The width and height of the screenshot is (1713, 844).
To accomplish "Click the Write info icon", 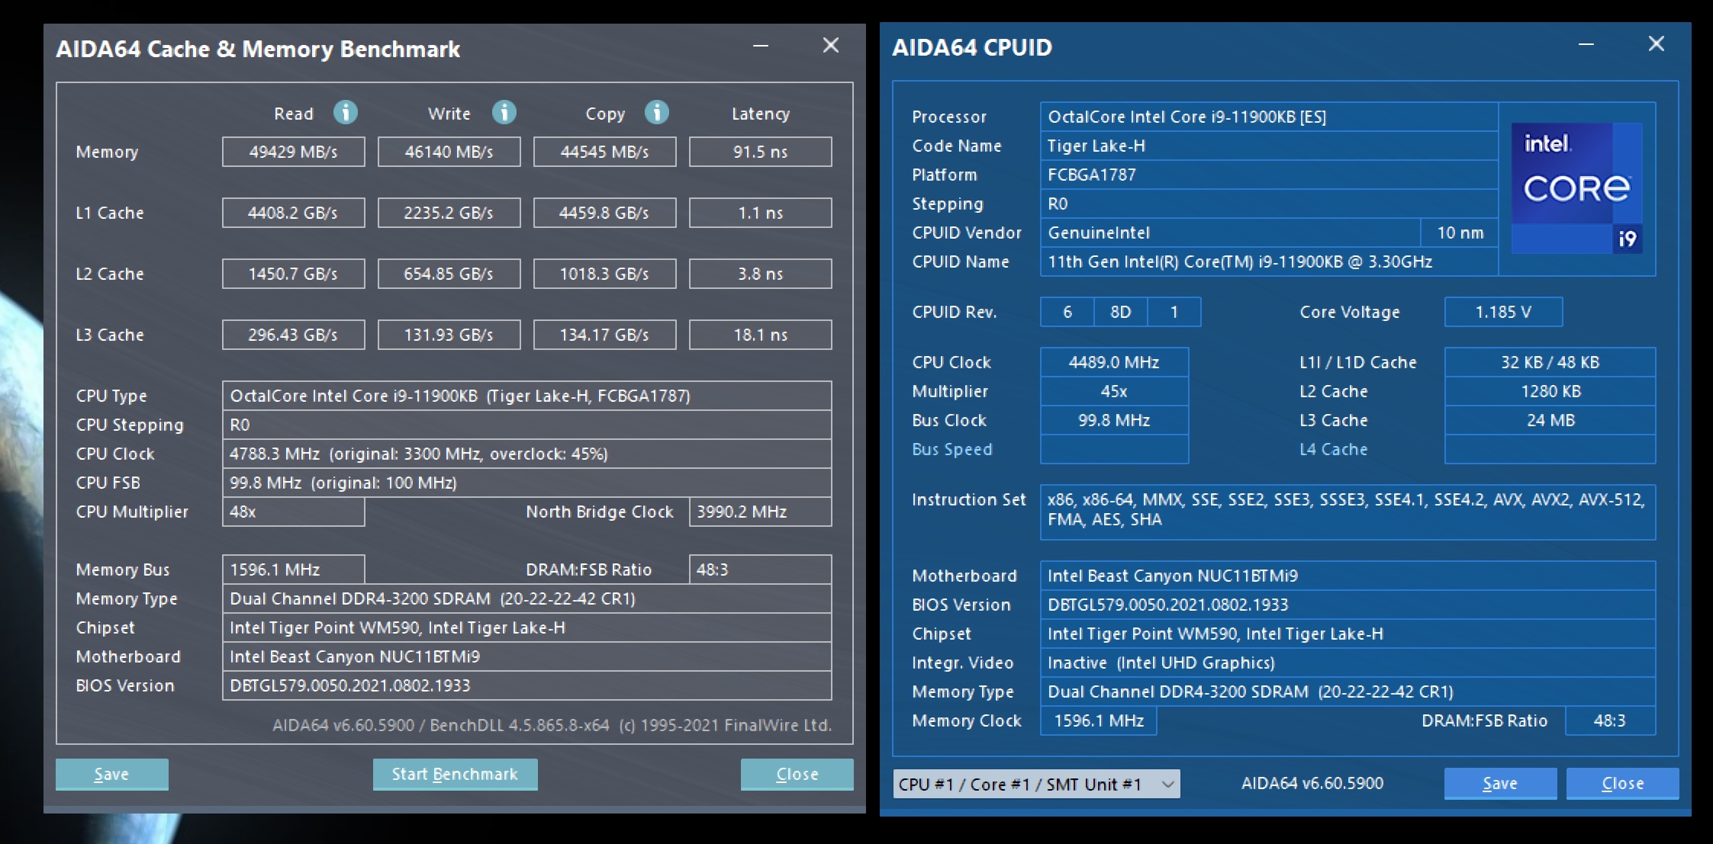I will pos(504,113).
